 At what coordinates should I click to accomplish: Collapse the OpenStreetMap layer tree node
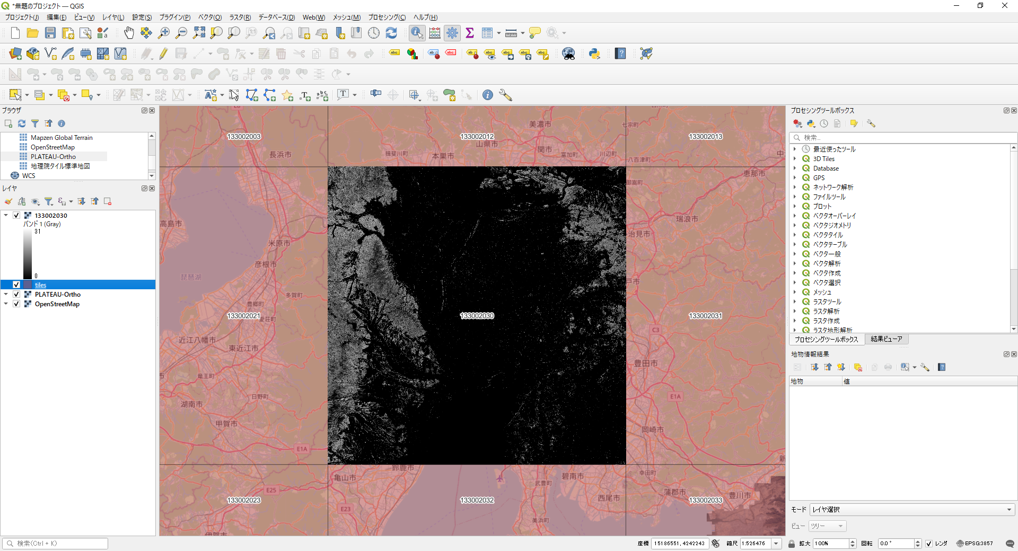pos(6,304)
